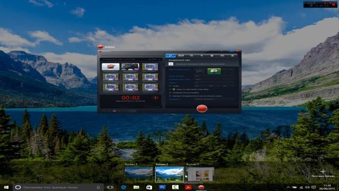Open the gear settings tab in Action!
The width and height of the screenshot is (339, 191).
pos(233,56)
